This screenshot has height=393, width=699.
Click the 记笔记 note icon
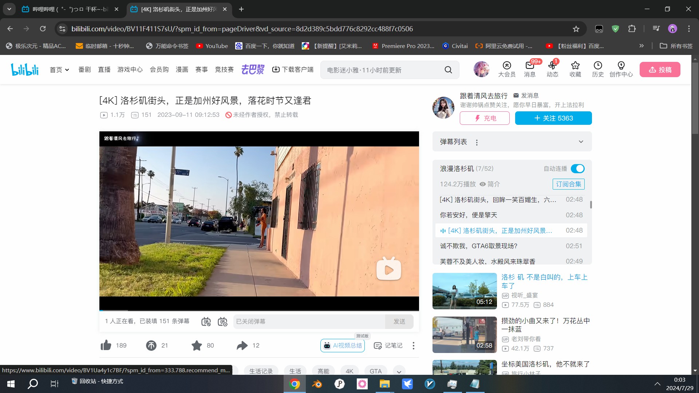tap(388, 345)
